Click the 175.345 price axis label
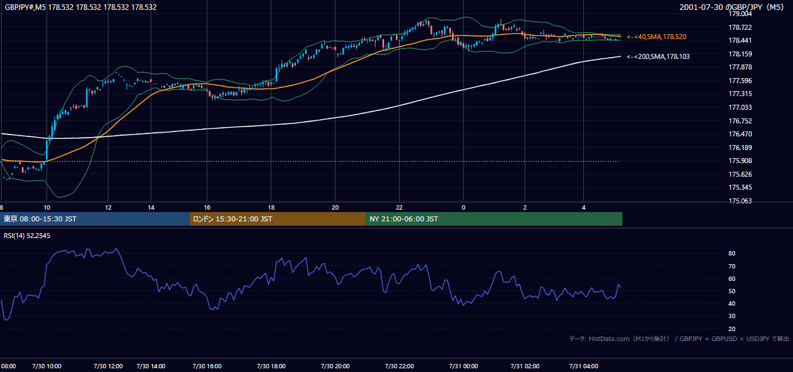This screenshot has width=793, height=372. click(739, 188)
